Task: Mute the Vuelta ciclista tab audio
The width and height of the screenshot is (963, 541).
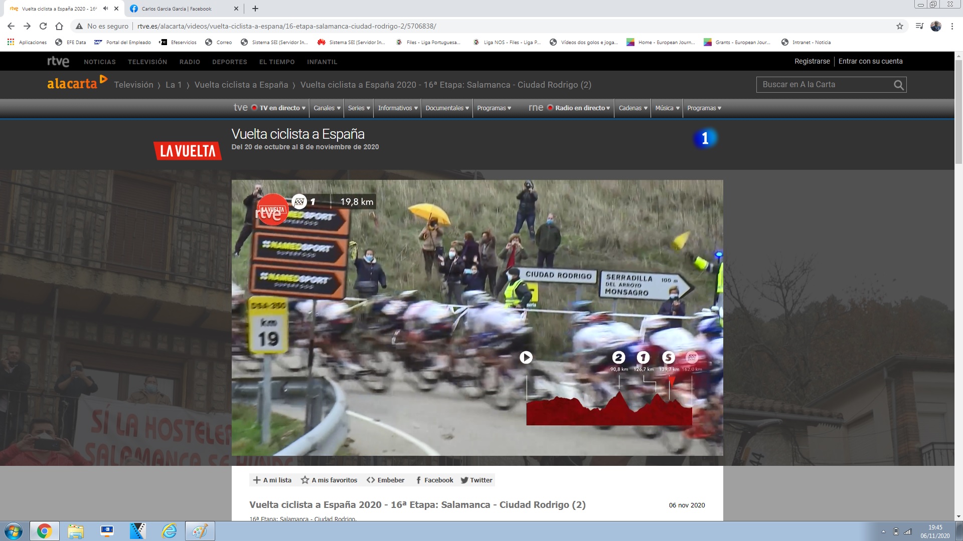Action: coord(105,9)
